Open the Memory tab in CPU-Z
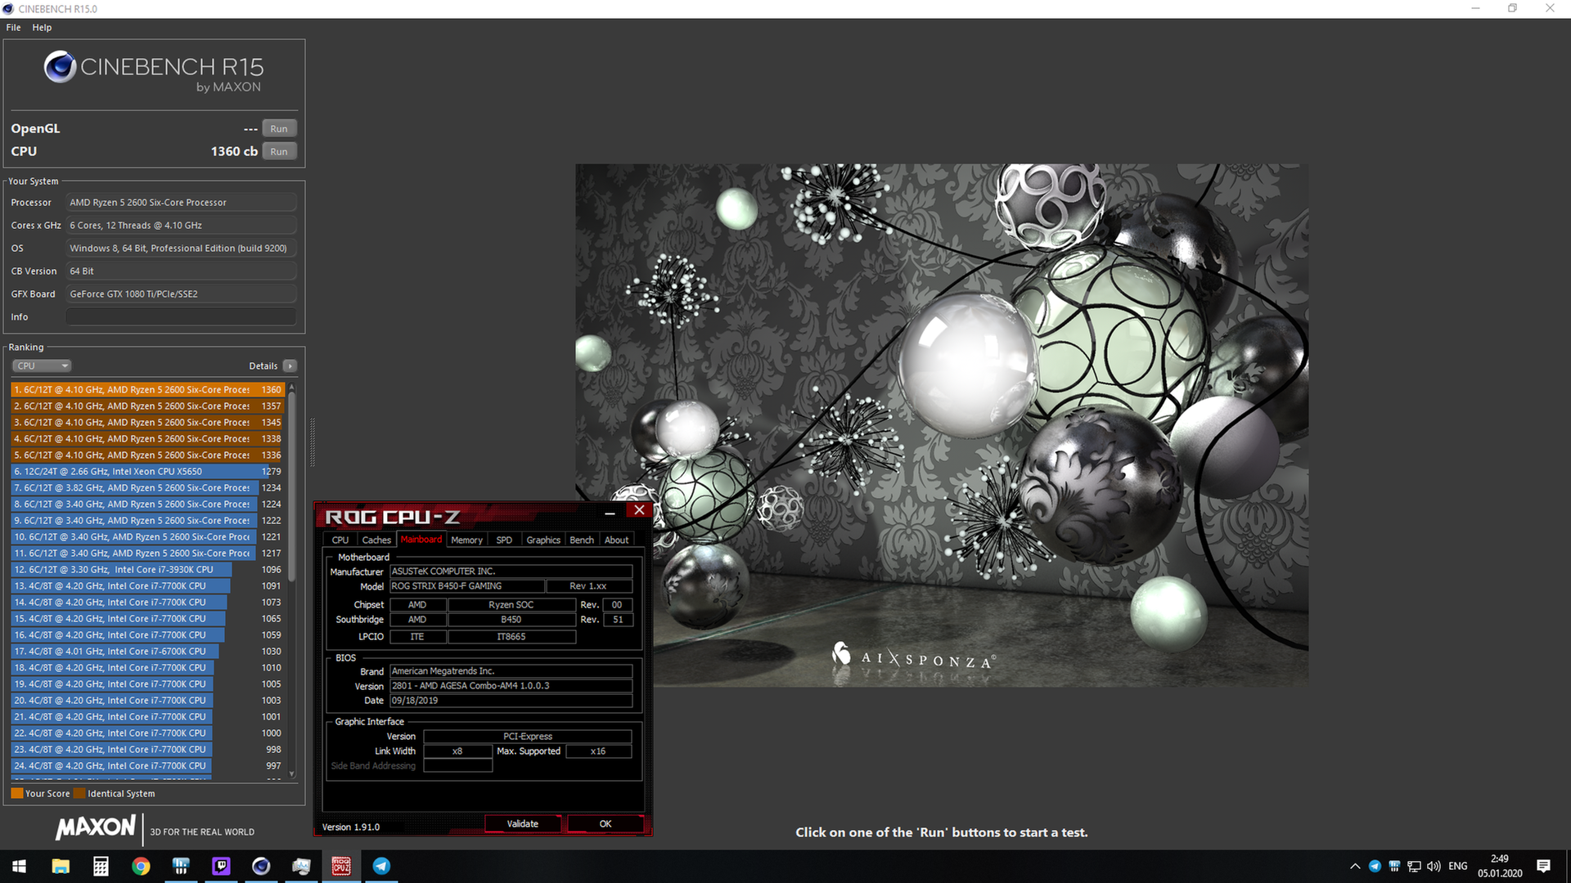The width and height of the screenshot is (1571, 883). 466,540
